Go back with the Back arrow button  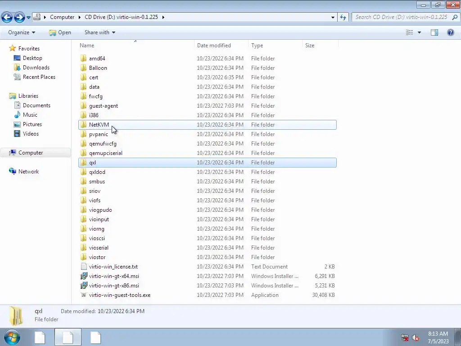click(x=7, y=18)
